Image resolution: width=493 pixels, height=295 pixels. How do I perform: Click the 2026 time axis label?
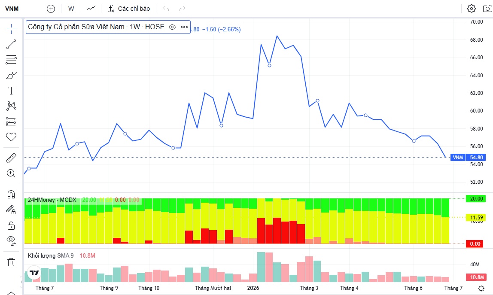point(253,288)
